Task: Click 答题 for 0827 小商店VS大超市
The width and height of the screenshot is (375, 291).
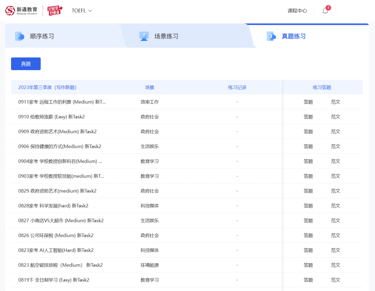Action: (x=308, y=221)
